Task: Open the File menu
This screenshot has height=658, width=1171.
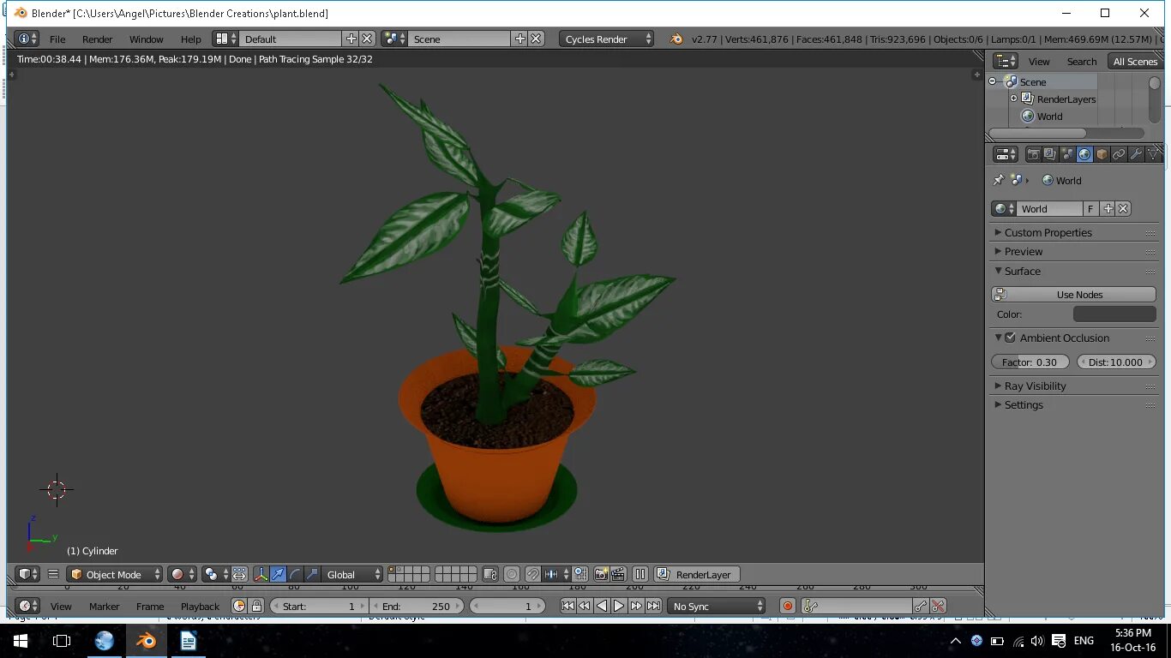Action: (x=57, y=39)
